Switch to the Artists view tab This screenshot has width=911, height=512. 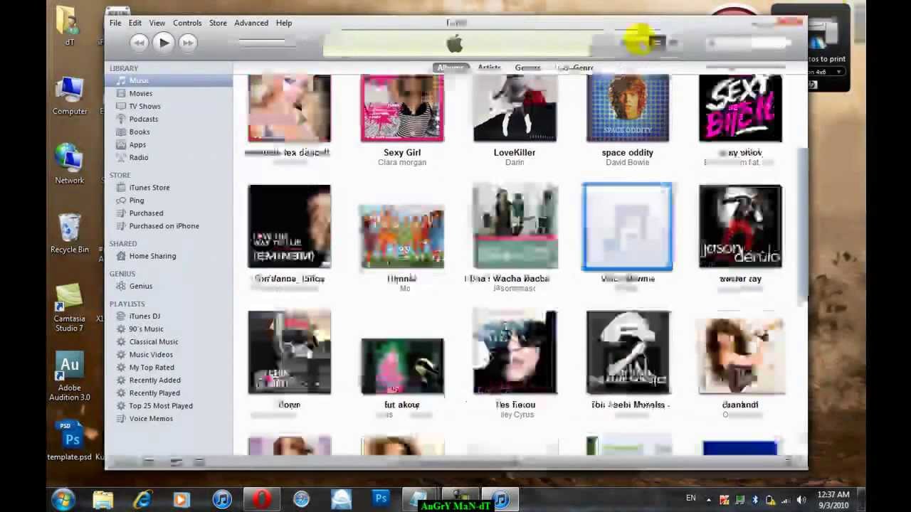489,68
